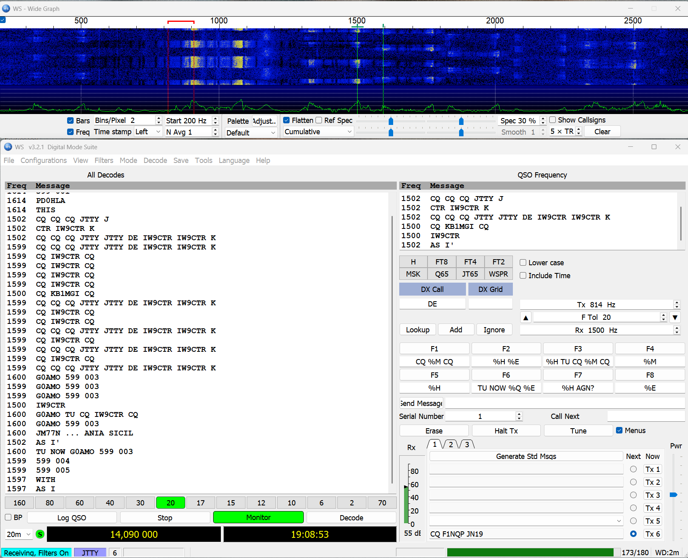The width and height of the screenshot is (688, 558).
Task: Expand the Tx 5 message dropdown
Action: click(619, 521)
